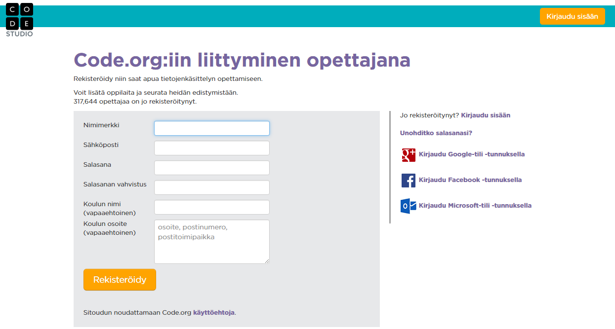Open the käyttöehtoja terms link
Viewport: 615px width, 329px height.
tap(213, 312)
